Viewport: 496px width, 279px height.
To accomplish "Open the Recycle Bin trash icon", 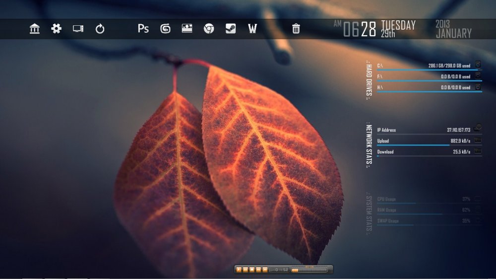I will pos(296,29).
